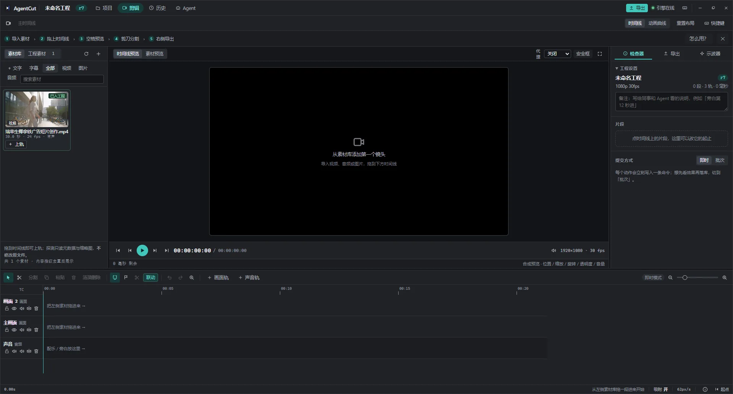This screenshot has height=394, width=733.
Task: Toggle 吸附 开 snapping in status bar
Action: pyautogui.click(x=661, y=389)
